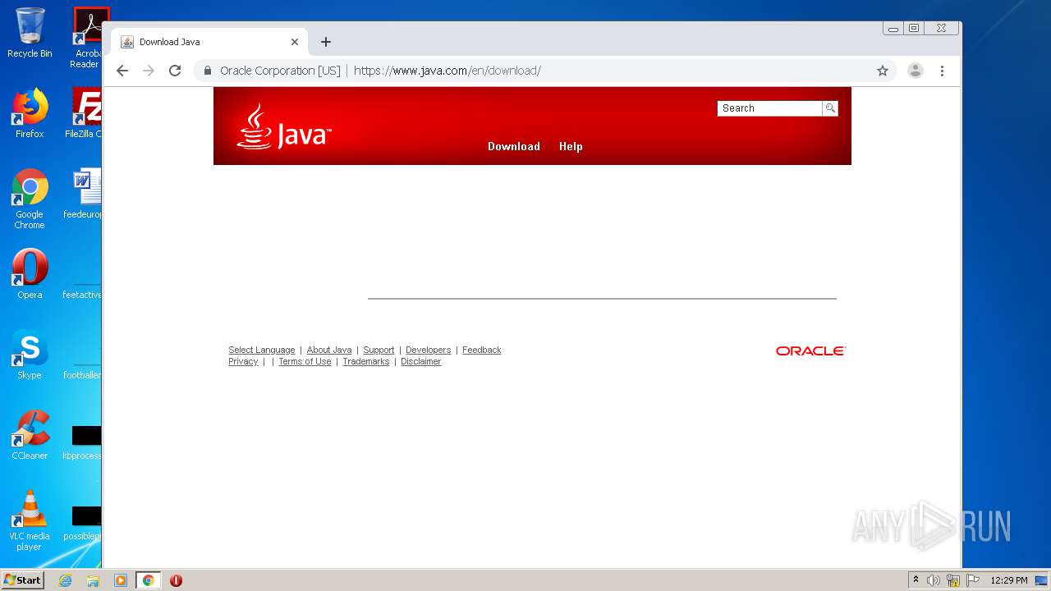1051x591 pixels.
Task: Open the Download menu item
Action: pyautogui.click(x=514, y=146)
